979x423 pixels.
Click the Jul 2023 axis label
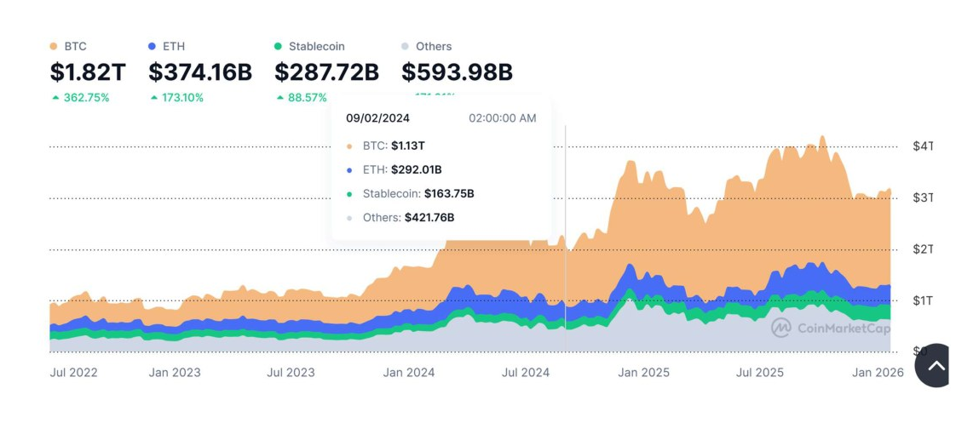[291, 373]
